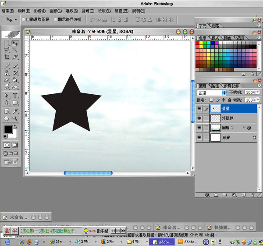Image resolution: width=263 pixels, height=246 pixels.
Task: Open the 濾鏡 menu
Action: click(x=88, y=11)
